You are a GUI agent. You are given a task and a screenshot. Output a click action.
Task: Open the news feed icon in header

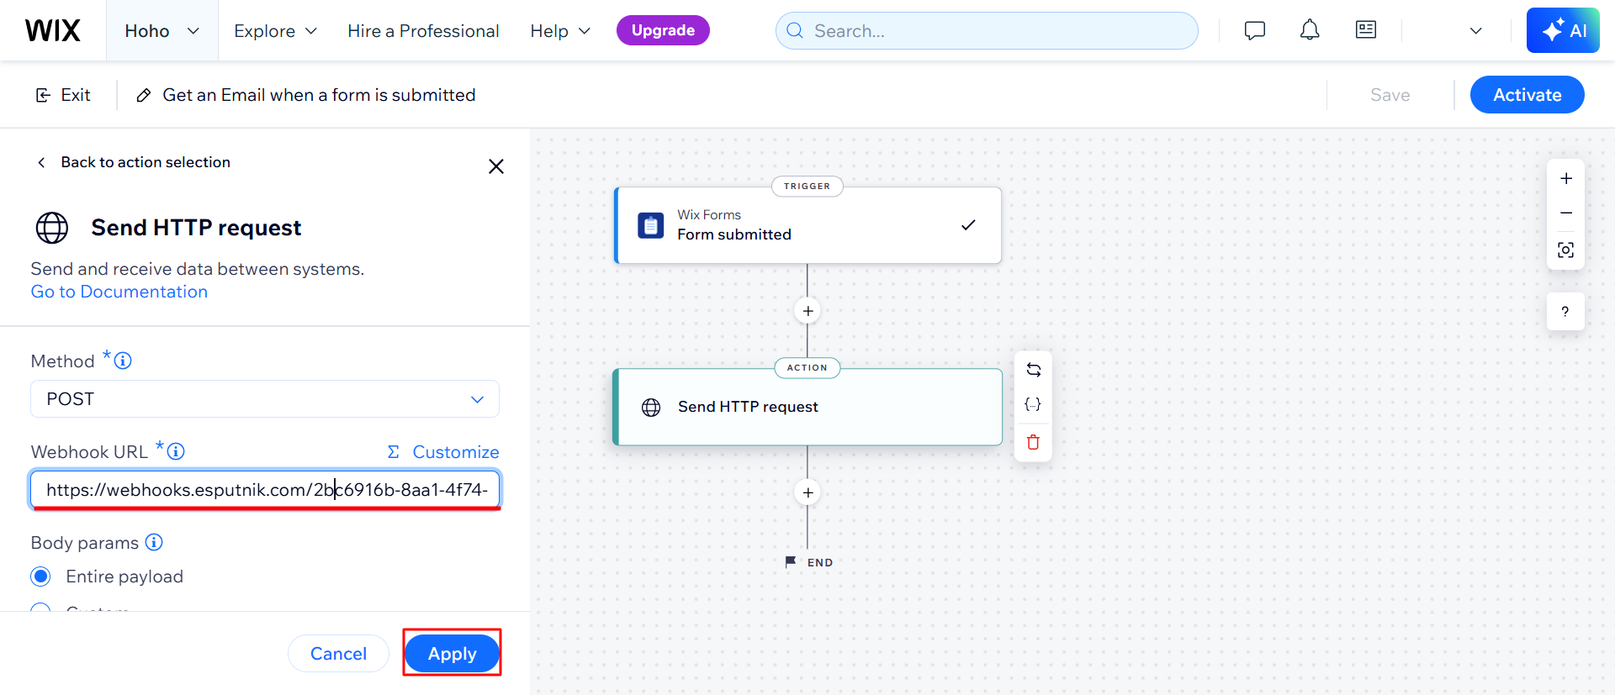coord(1366,30)
